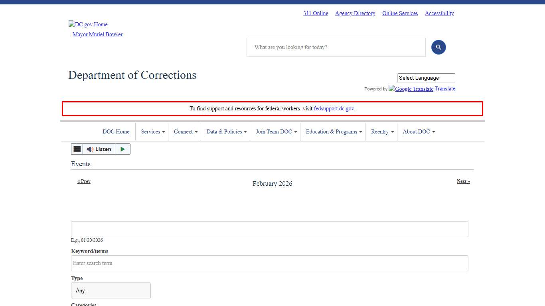The height and width of the screenshot is (306, 545).
Task: Open the Listen toolbar hamburger menu
Action: tap(77, 149)
